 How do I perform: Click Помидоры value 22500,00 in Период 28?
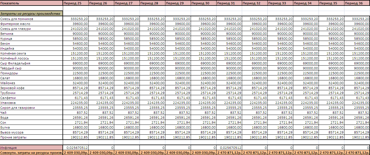(x=152, y=73)
